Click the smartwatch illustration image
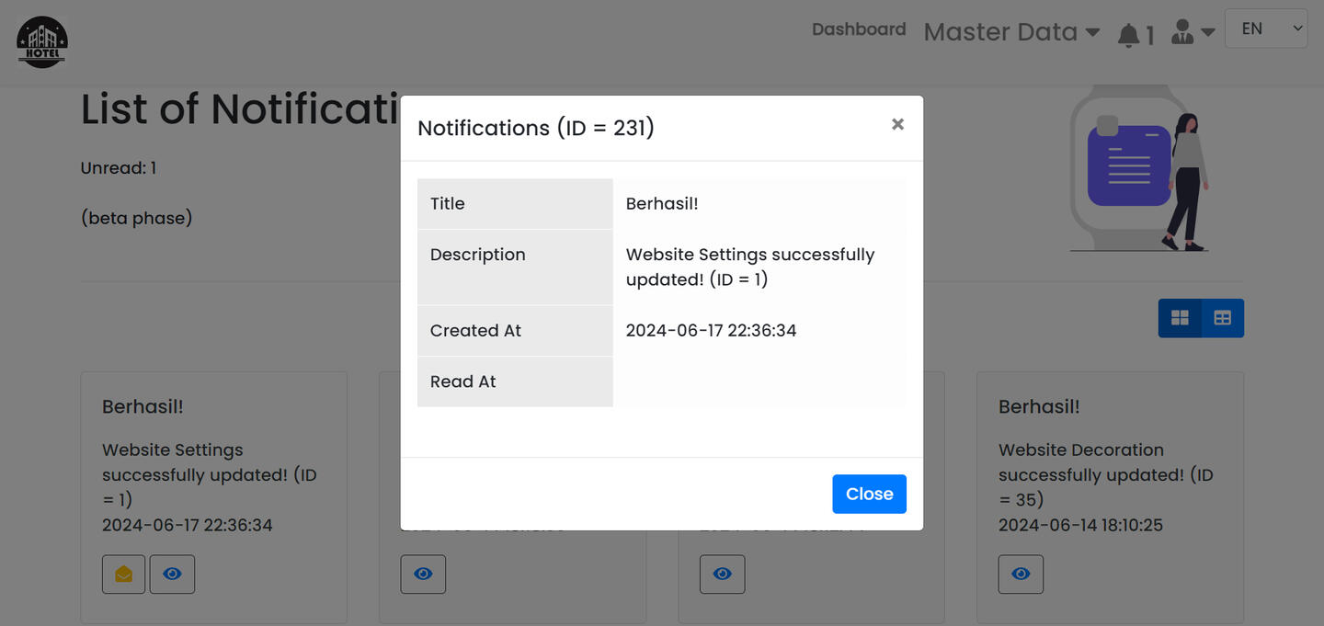This screenshot has height=626, width=1324. coord(1139,169)
